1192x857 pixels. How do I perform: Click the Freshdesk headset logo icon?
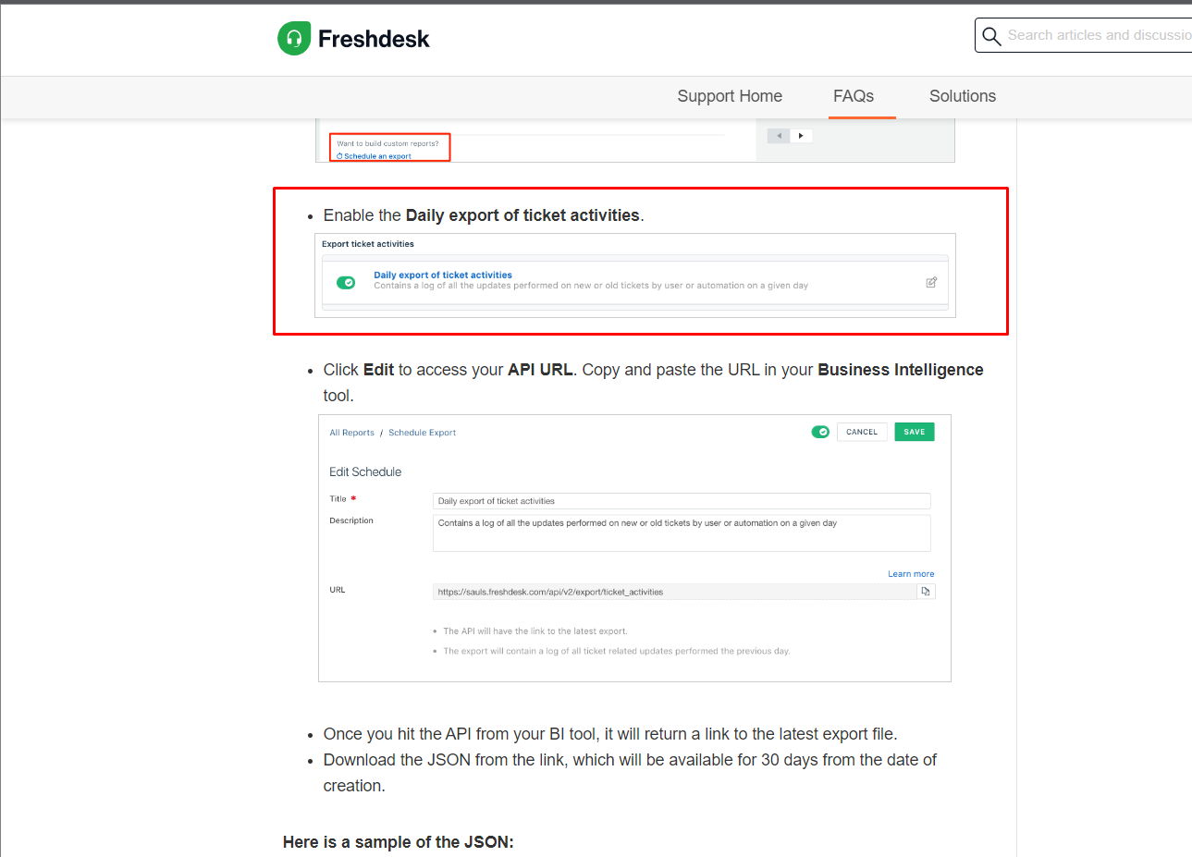tap(294, 39)
